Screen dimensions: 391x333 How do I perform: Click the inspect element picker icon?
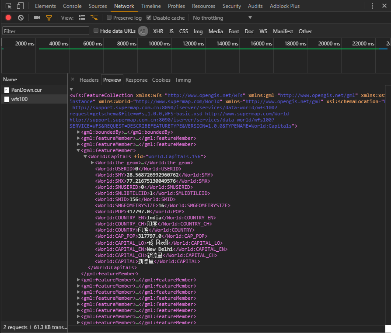point(8,6)
